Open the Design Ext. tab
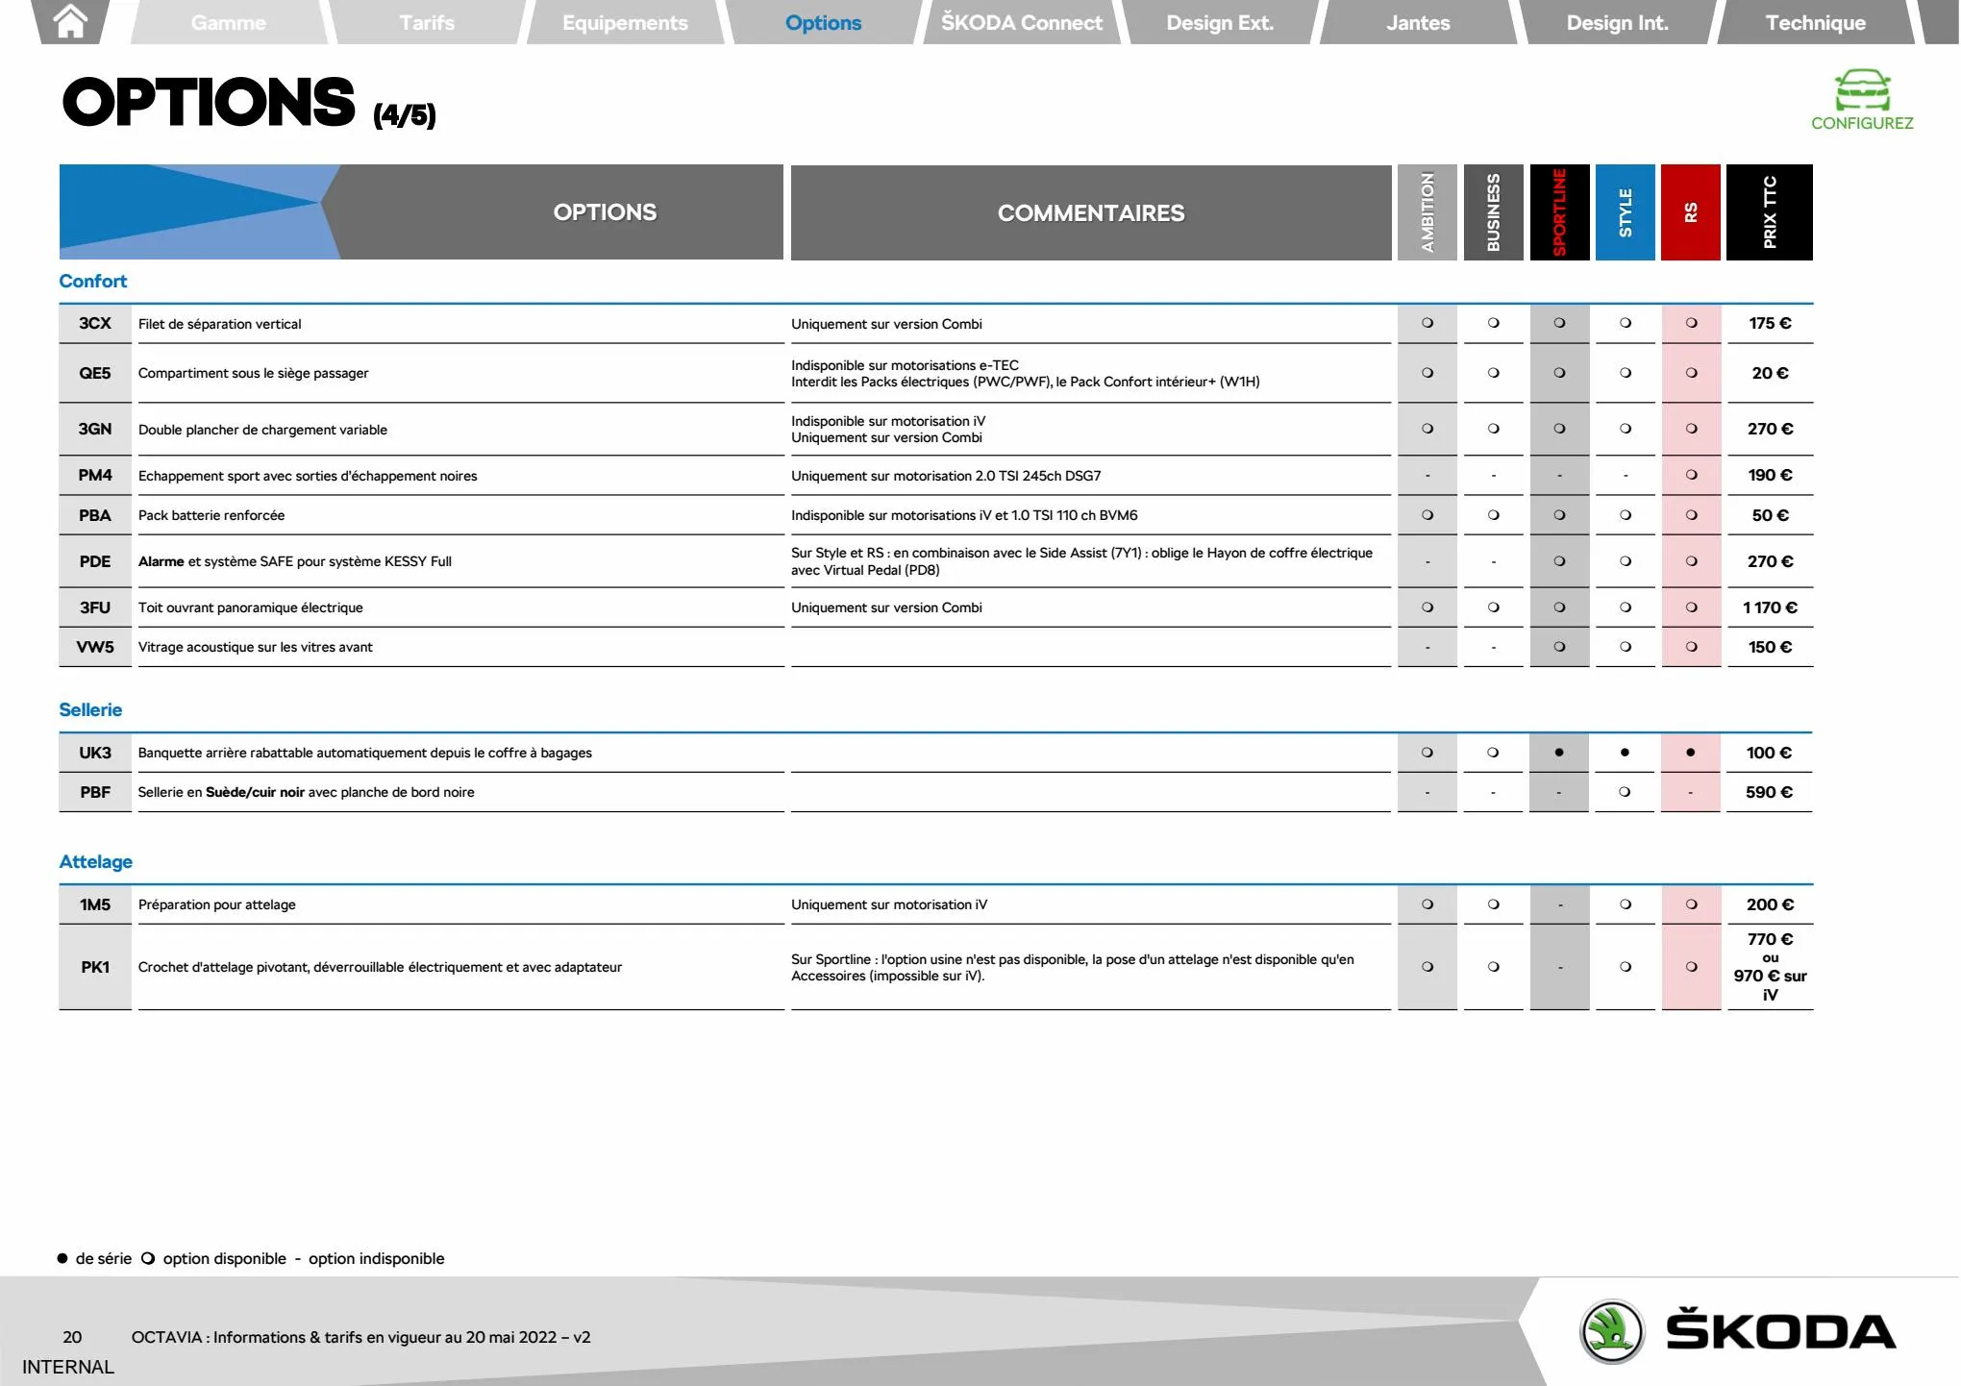The width and height of the screenshot is (1961, 1386). 1220,22
